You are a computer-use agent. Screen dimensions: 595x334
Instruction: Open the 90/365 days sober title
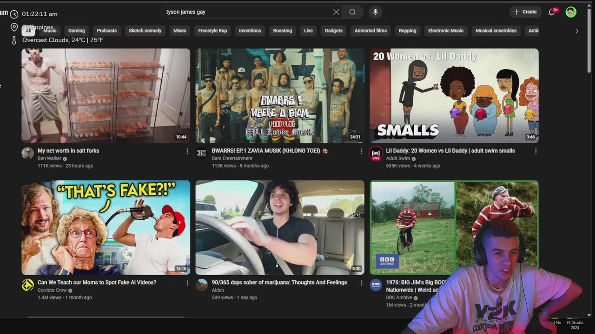[279, 283]
